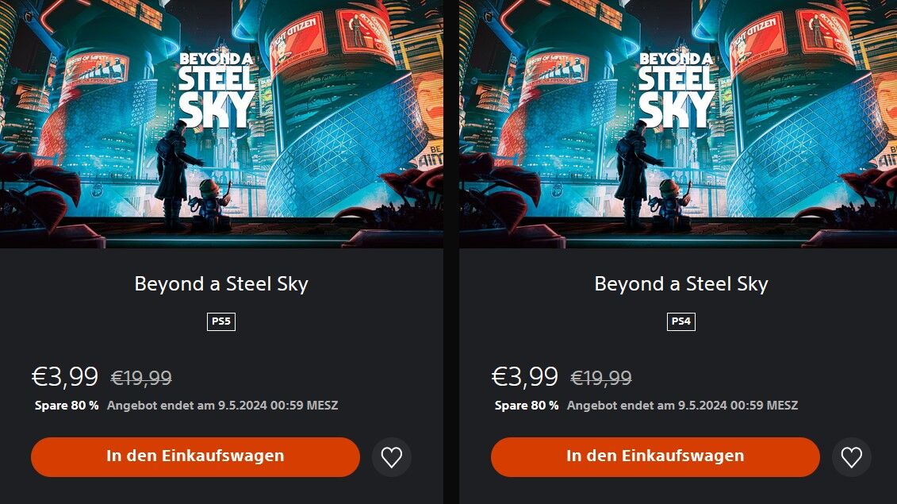This screenshot has width=897, height=504.
Task: Click the Spare 80 % label on PS4 card
Action: (527, 406)
